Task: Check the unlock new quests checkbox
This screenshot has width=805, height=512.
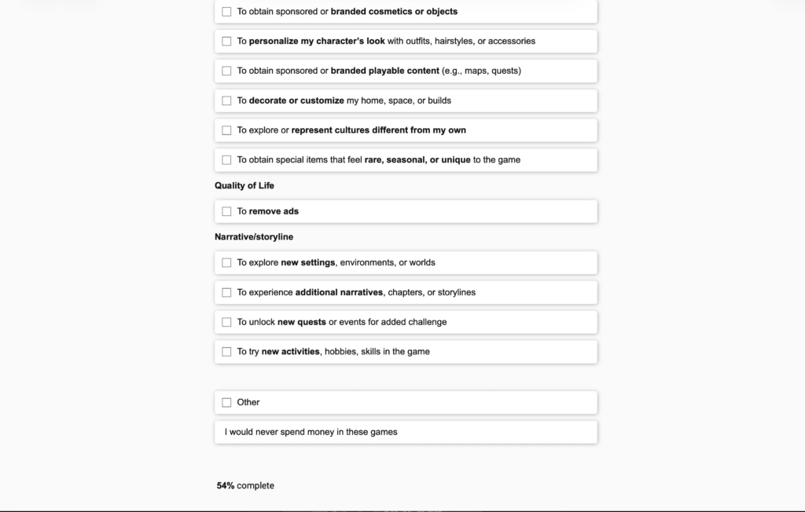Action: point(226,322)
